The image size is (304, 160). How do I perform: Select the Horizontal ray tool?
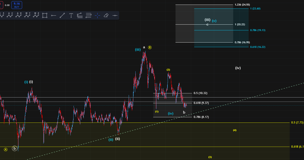[x=53, y=16]
